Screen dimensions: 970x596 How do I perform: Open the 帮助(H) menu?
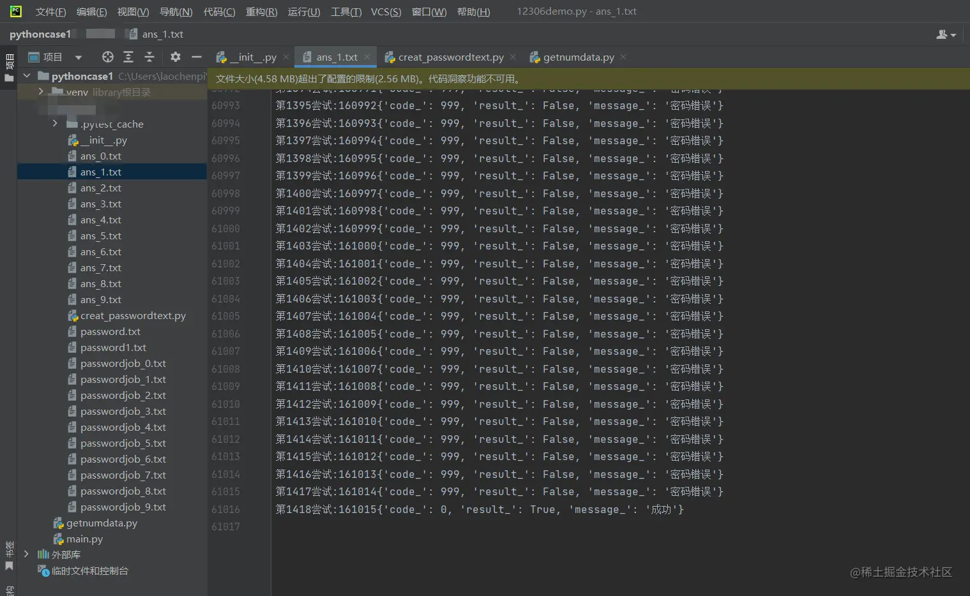(x=473, y=11)
